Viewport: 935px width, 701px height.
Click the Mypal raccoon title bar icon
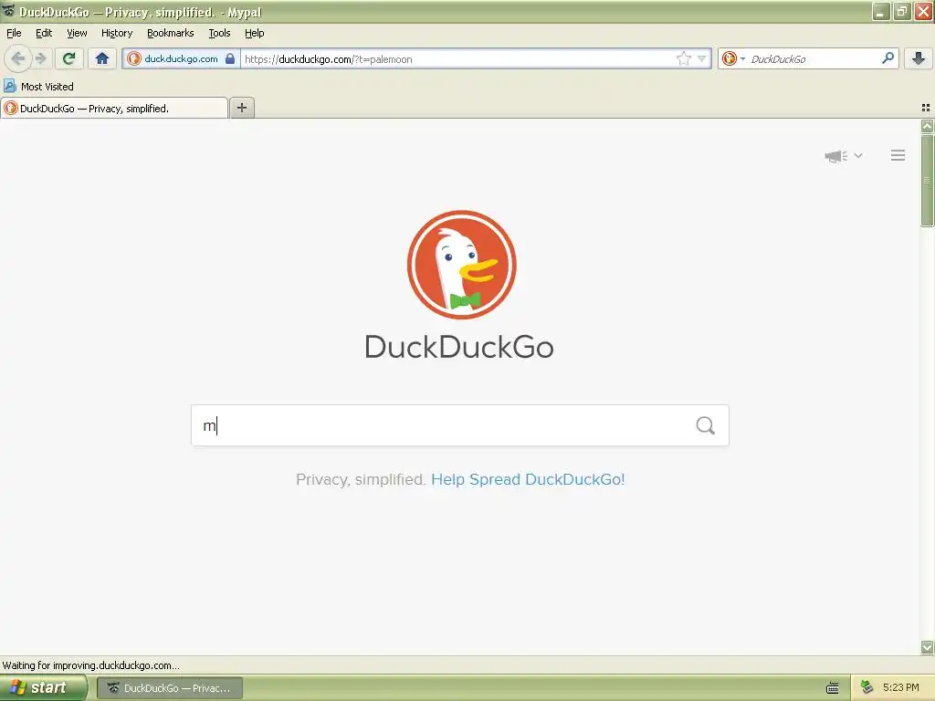[x=8, y=11]
